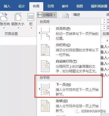This screenshot has height=116, width=109.
Task: Click the 分栏符 column break icon
Action: pos(45,50)
